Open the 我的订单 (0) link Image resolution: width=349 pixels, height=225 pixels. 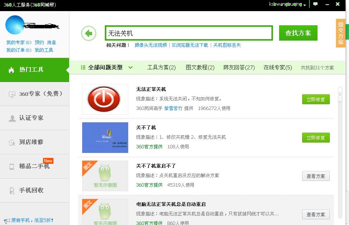(19, 50)
